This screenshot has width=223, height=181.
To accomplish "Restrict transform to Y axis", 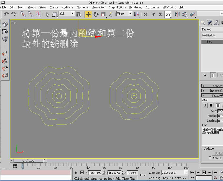I will tap(153, 14).
